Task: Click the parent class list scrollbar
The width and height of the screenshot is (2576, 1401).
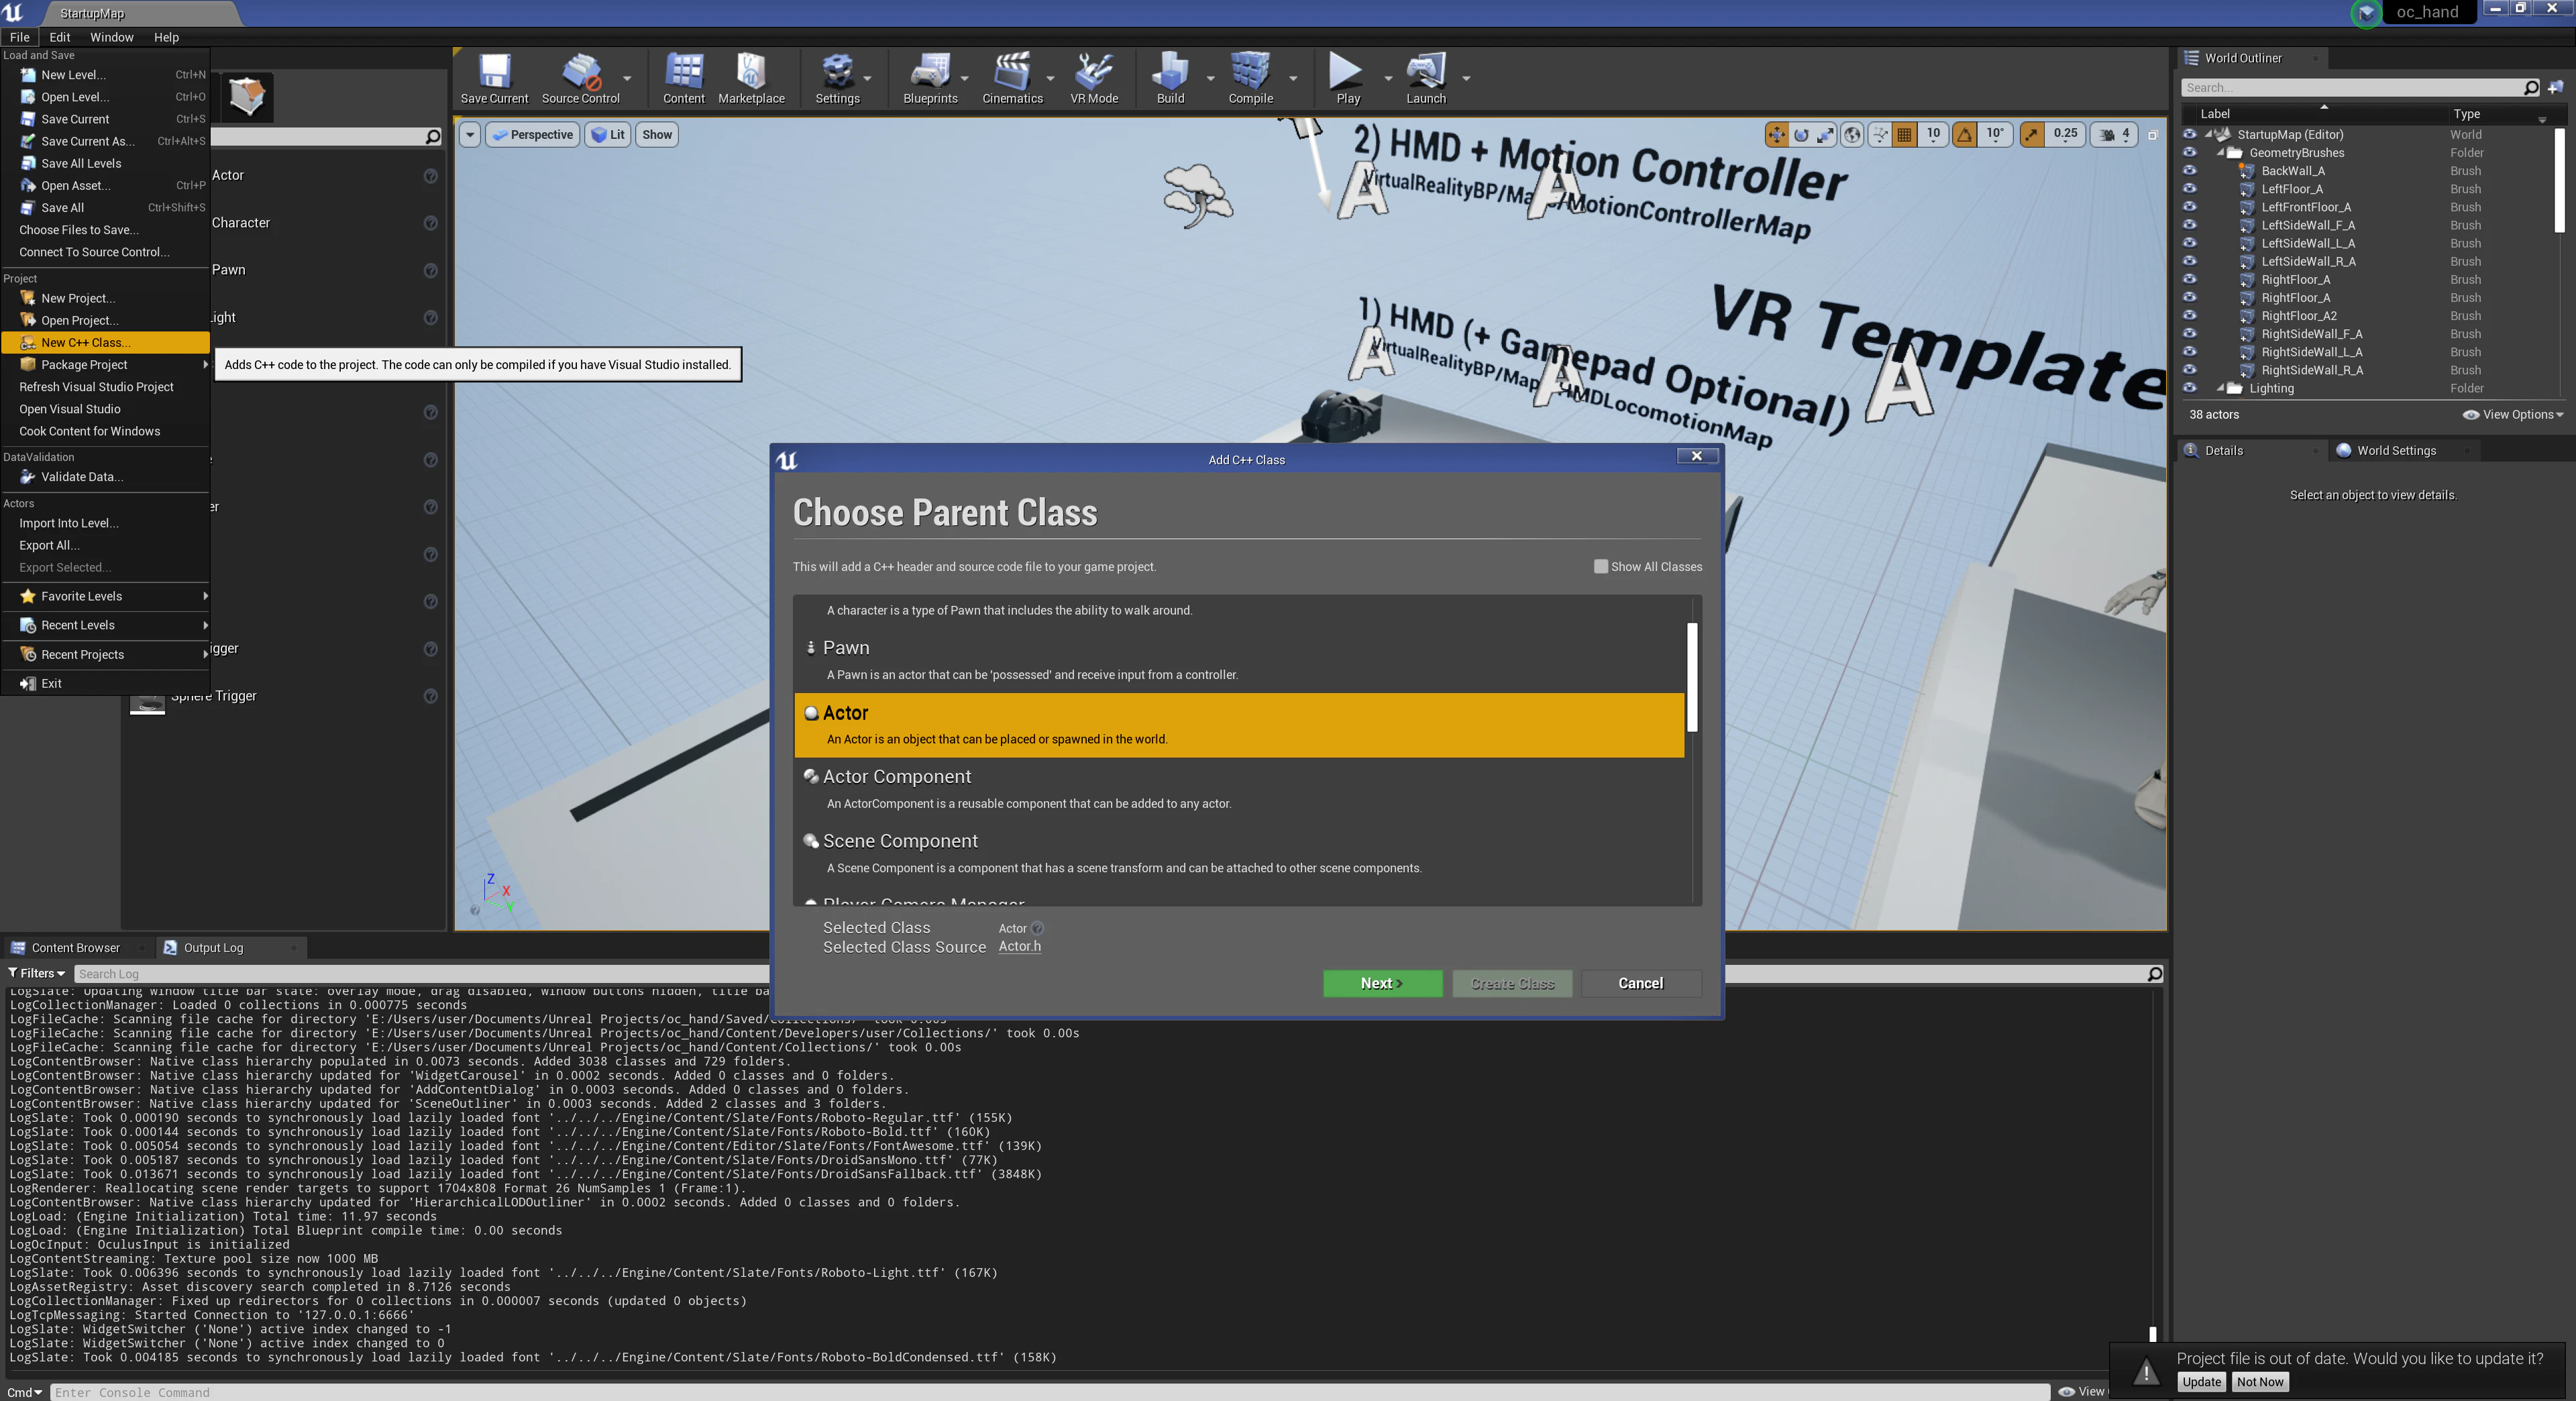Action: [x=1692, y=677]
